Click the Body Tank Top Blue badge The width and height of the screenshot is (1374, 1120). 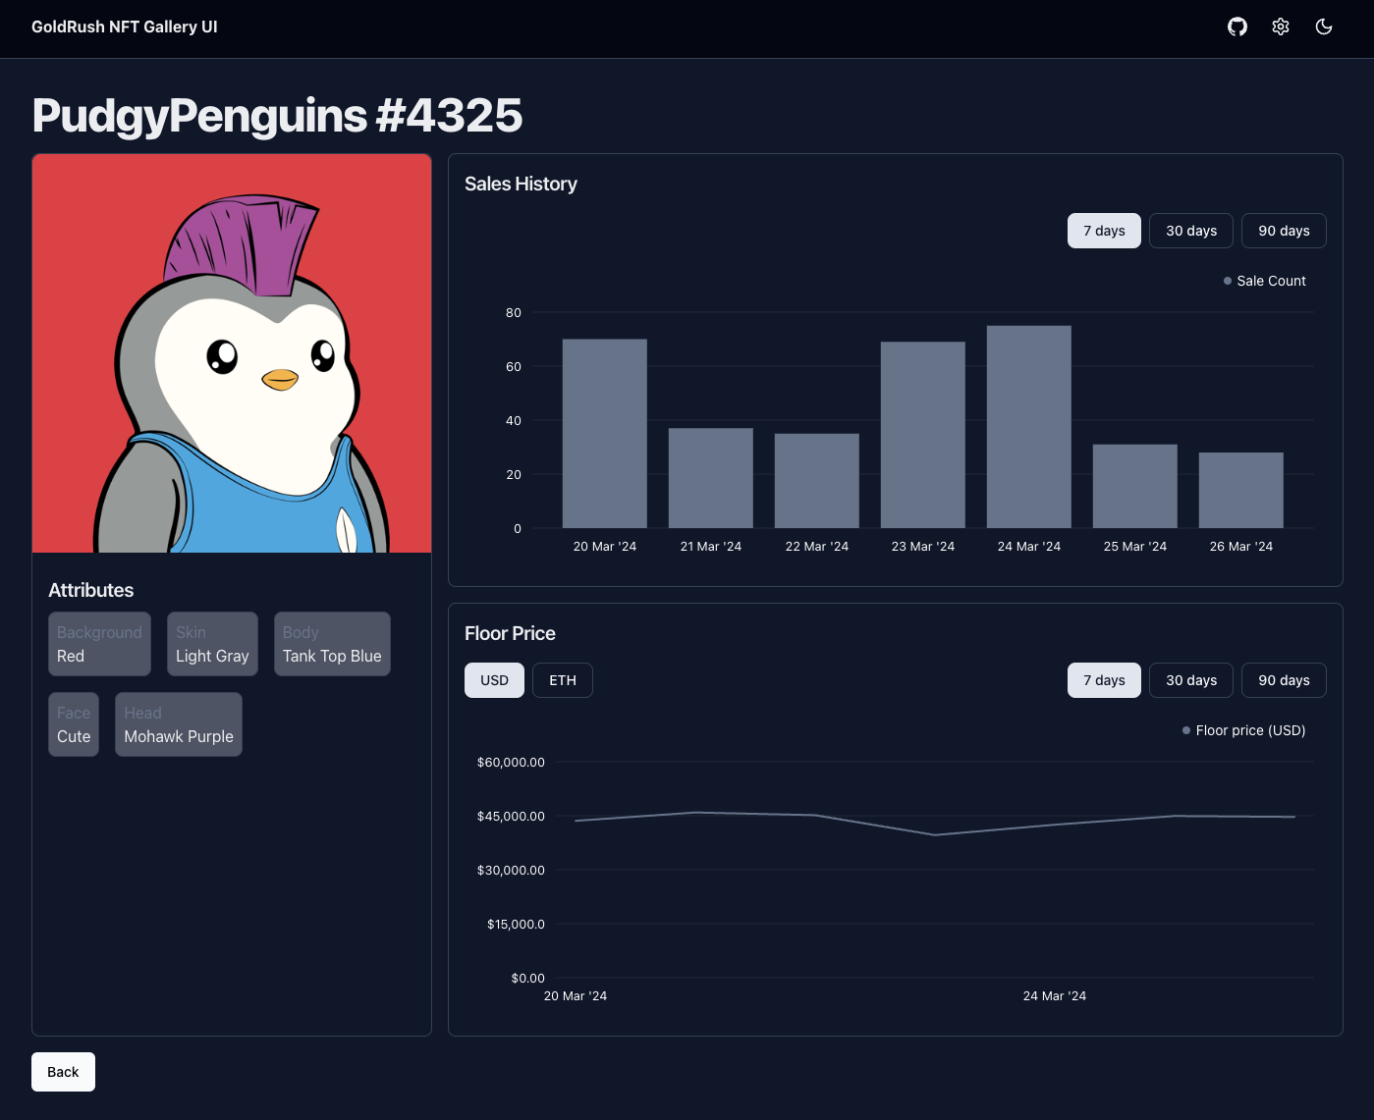coord(332,644)
